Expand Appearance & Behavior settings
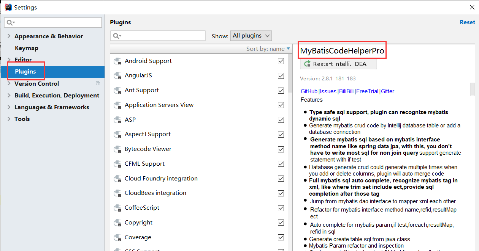 [9, 36]
